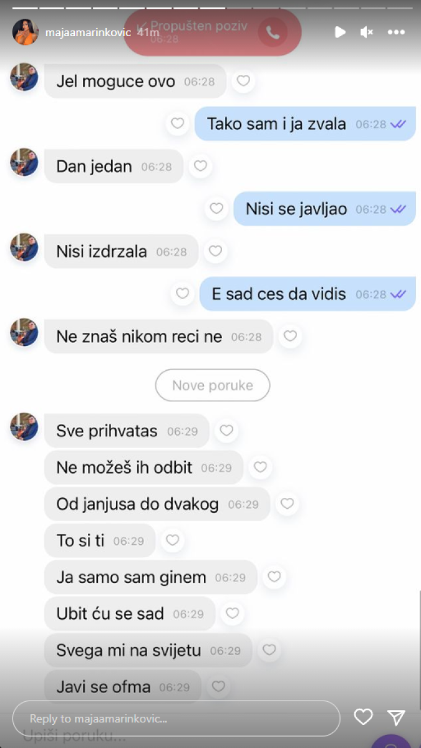Unmute the story sound

[367, 32]
